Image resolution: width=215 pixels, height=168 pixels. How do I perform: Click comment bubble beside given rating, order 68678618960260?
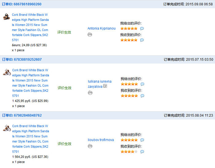coord(142,28)
